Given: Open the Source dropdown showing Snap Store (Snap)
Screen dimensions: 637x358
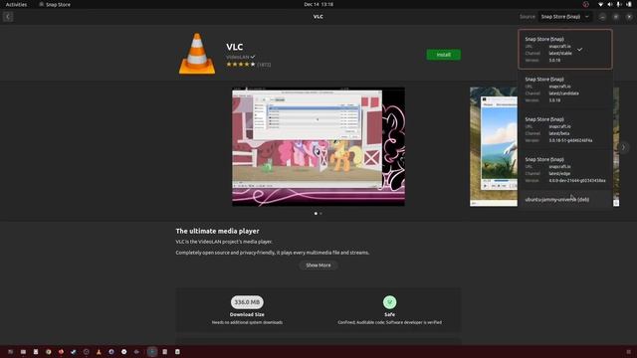Looking at the screenshot, I should tap(565, 17).
